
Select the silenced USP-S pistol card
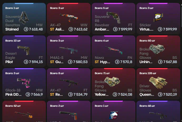pos(69,111)
